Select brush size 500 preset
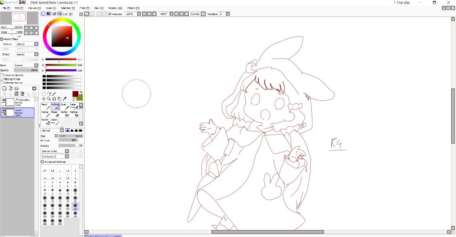The width and height of the screenshot is (456, 237). click(60, 221)
